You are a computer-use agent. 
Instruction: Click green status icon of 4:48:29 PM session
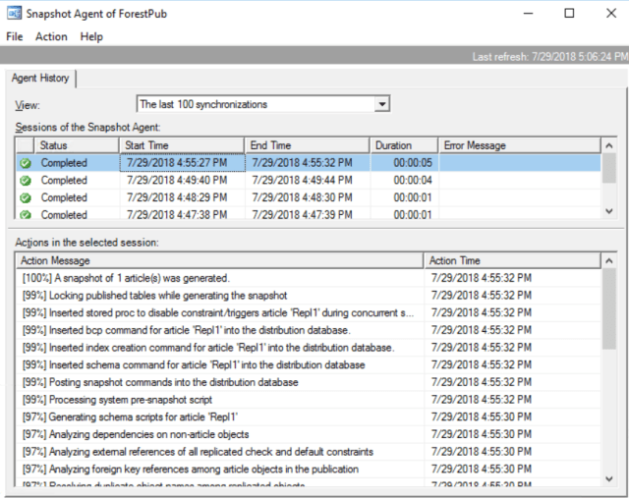tap(26, 197)
